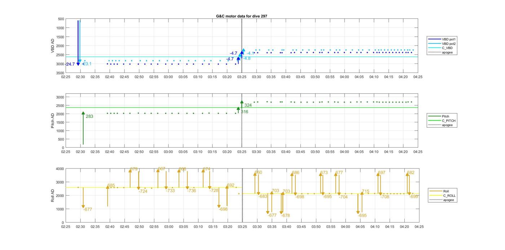Select the VBD pot1 legend entry
This screenshot has width=505, height=250.
click(x=442, y=39)
